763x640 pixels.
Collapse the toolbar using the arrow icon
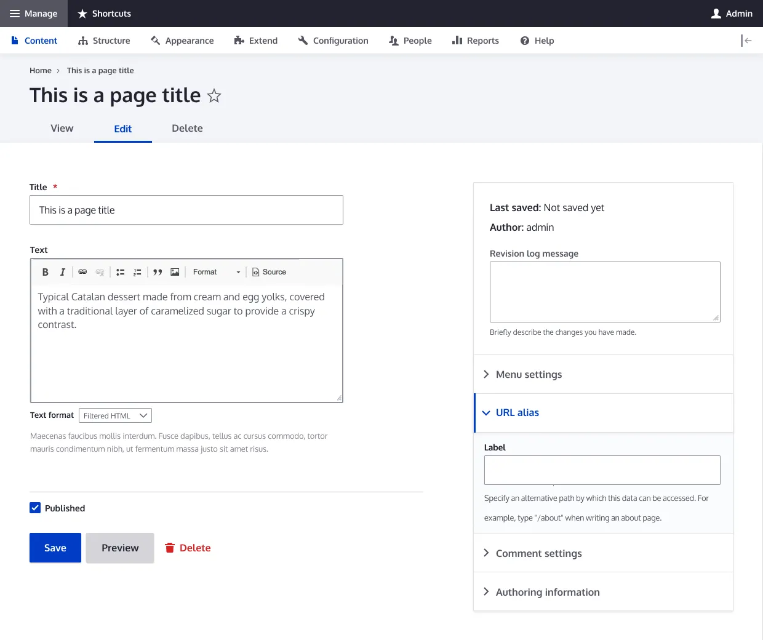(x=746, y=41)
